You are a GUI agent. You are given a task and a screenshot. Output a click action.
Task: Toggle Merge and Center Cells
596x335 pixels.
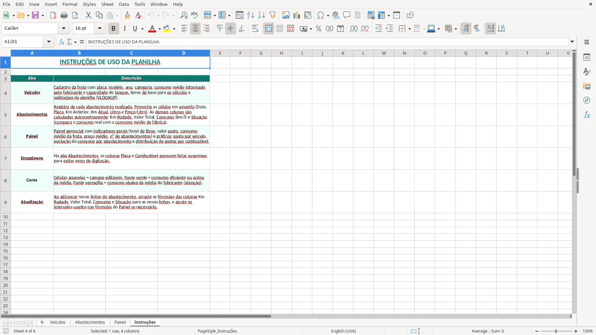pyautogui.click(x=269, y=29)
